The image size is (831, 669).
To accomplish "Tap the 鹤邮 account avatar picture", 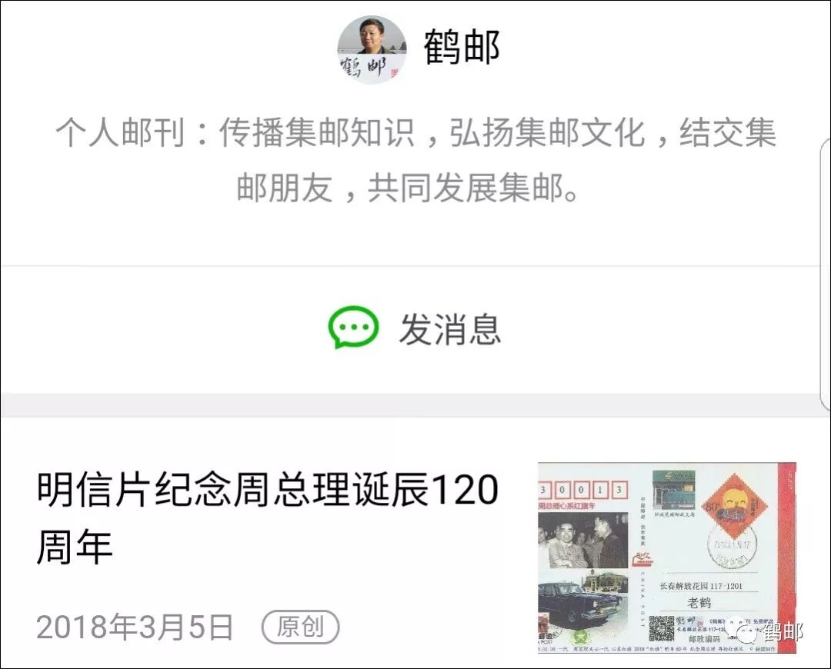I will (x=372, y=50).
